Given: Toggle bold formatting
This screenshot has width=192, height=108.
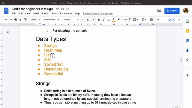Looking at the screenshot, I should pos(99,19).
